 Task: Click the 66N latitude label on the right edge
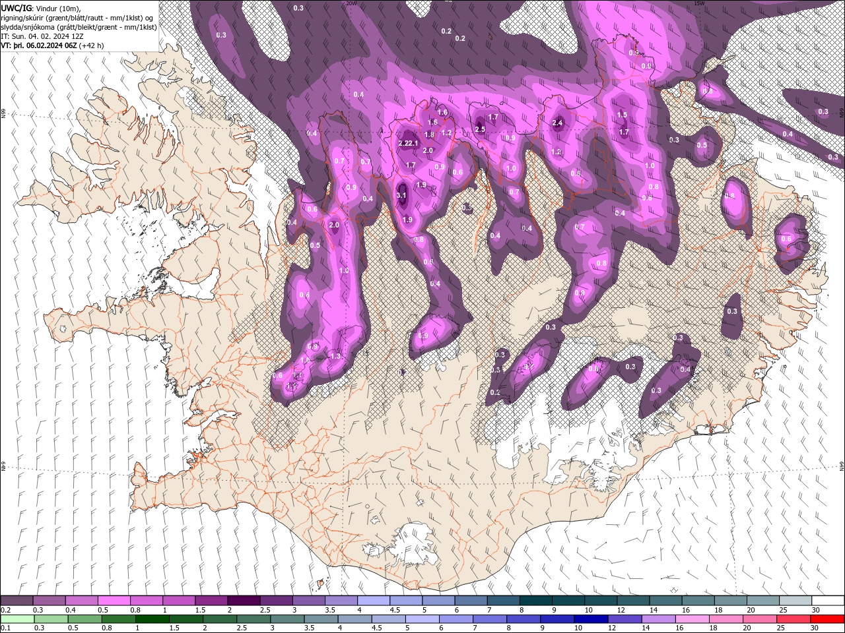pos(842,113)
